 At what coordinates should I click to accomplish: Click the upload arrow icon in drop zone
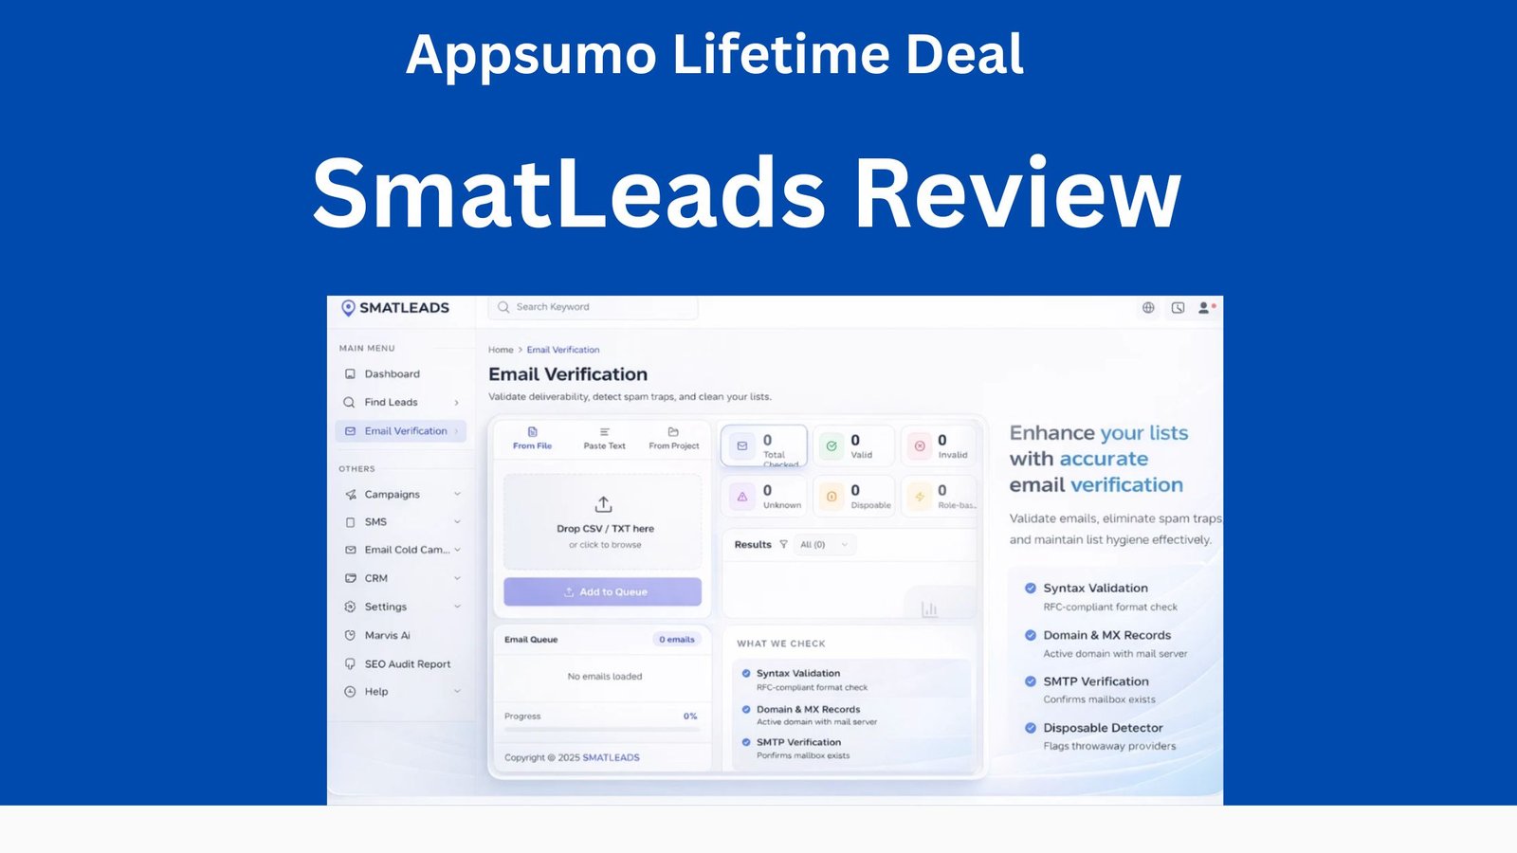[x=604, y=504]
